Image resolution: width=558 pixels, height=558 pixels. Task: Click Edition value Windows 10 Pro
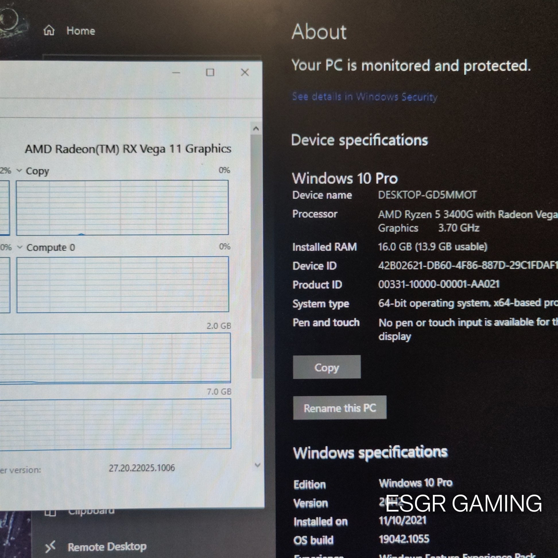pyautogui.click(x=416, y=483)
